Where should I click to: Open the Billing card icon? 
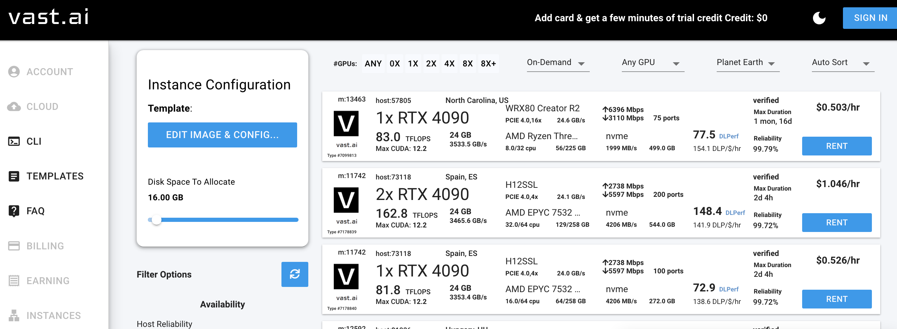(x=14, y=246)
